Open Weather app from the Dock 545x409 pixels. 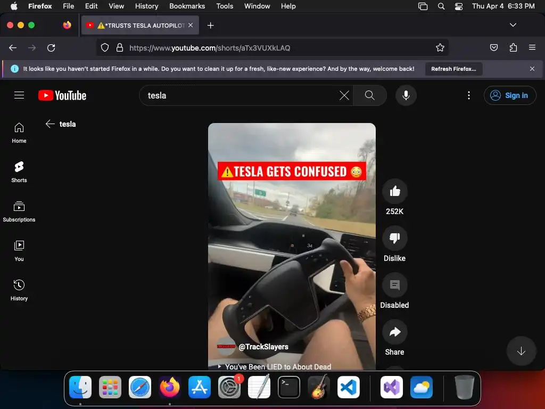coord(422,387)
